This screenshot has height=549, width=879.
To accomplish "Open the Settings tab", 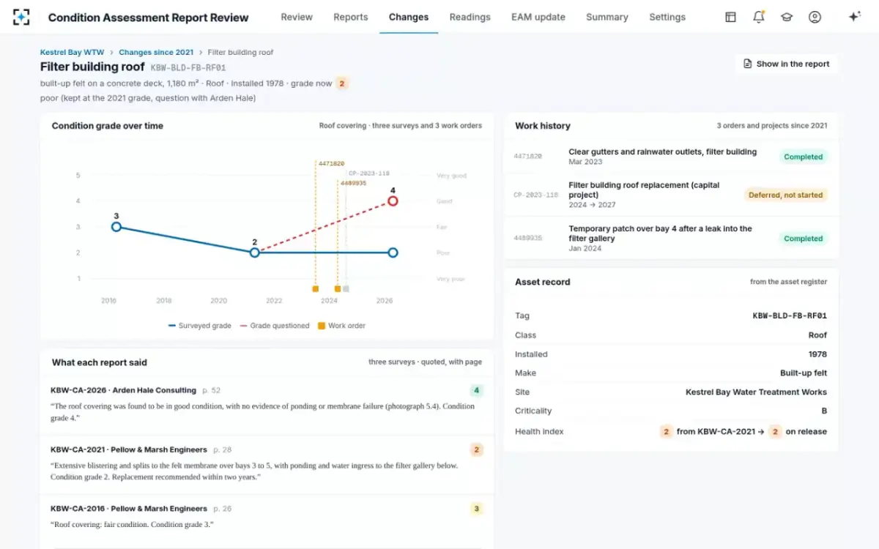I will tap(667, 17).
